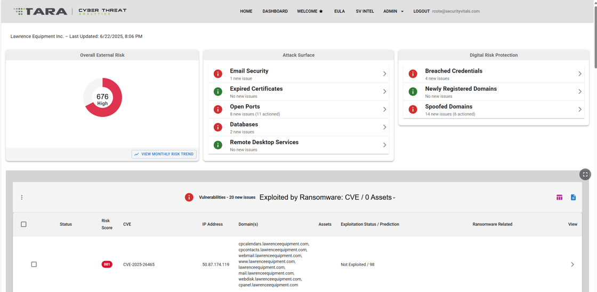Screen dimensions: 597x292
Task: Tick the select-all checkbox in table header
Action: pyautogui.click(x=23, y=224)
